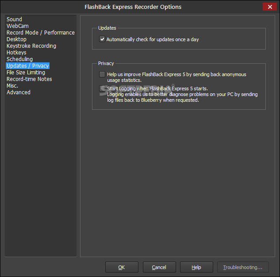Select Keystroke Recording category
This screenshot has height=277, width=280.
pyautogui.click(x=31, y=46)
